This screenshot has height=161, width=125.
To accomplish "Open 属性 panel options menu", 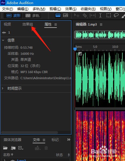I will [56, 25].
